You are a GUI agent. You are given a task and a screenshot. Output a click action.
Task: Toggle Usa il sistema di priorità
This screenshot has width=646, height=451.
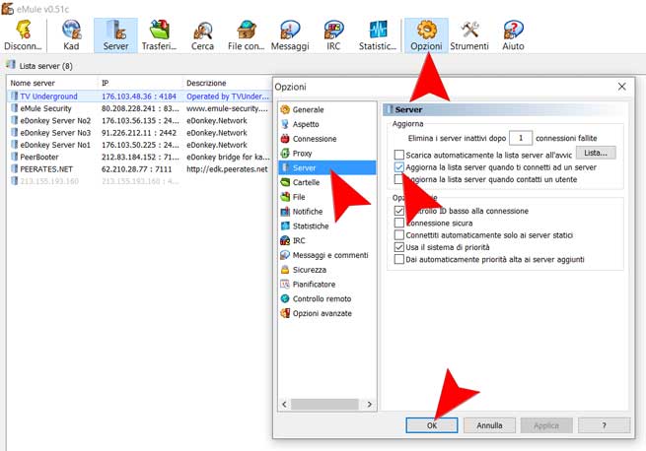point(398,247)
